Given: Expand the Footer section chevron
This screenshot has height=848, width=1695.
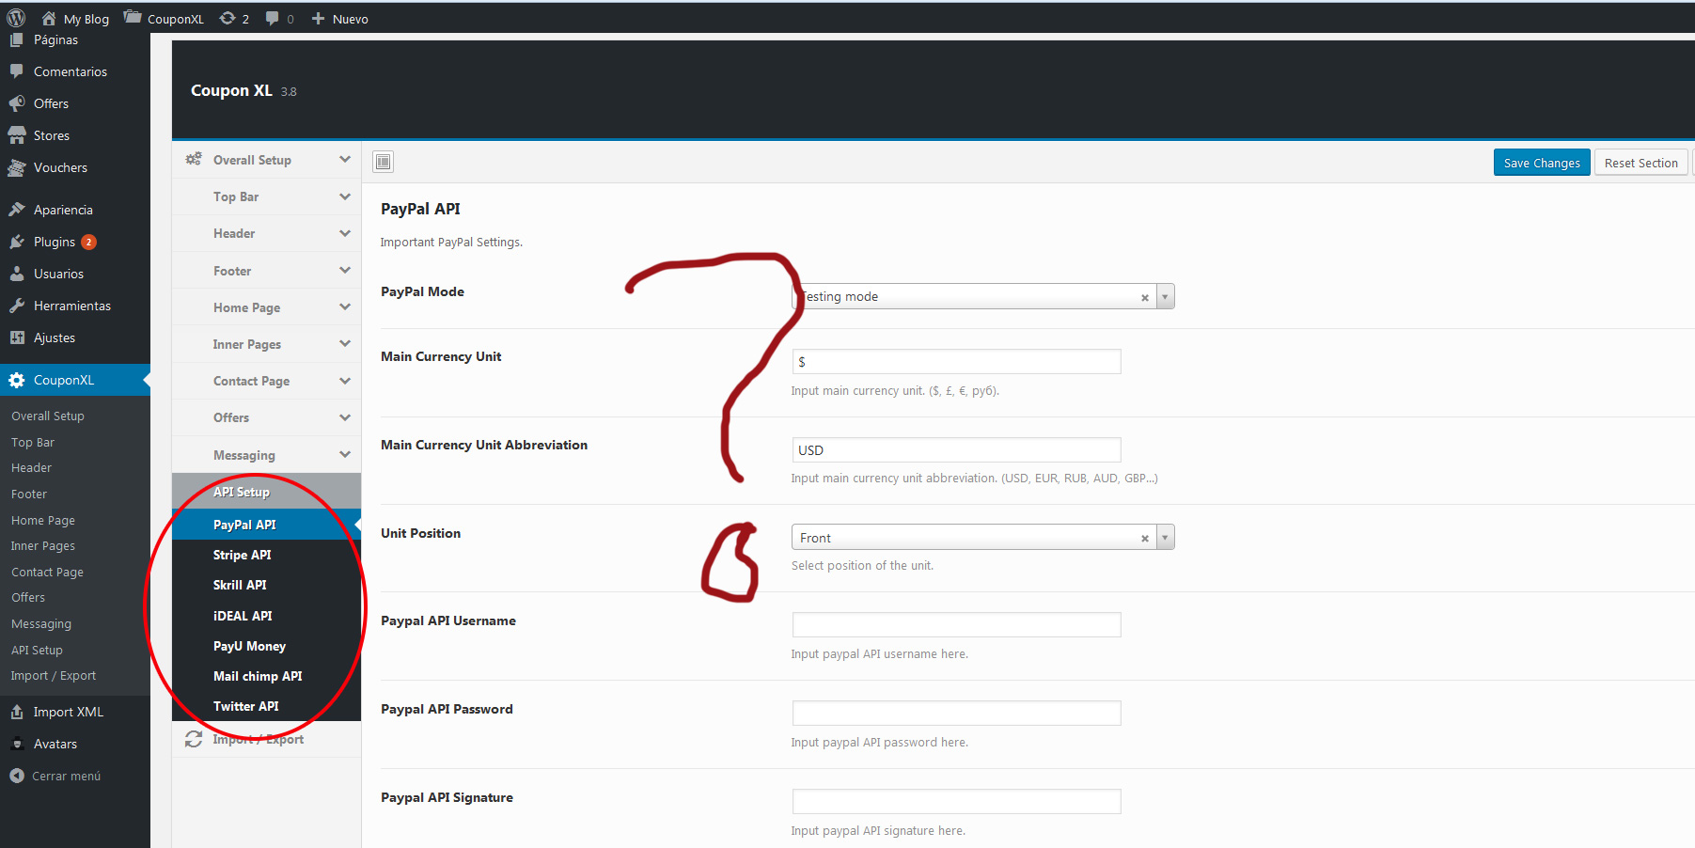Looking at the screenshot, I should pos(345,271).
